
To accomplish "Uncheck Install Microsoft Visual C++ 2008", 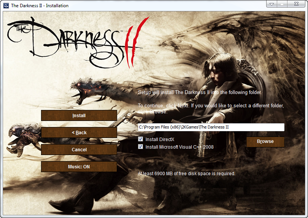I will [140, 146].
